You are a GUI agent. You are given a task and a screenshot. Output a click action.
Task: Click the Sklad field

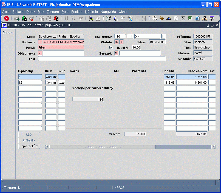pos(61,36)
